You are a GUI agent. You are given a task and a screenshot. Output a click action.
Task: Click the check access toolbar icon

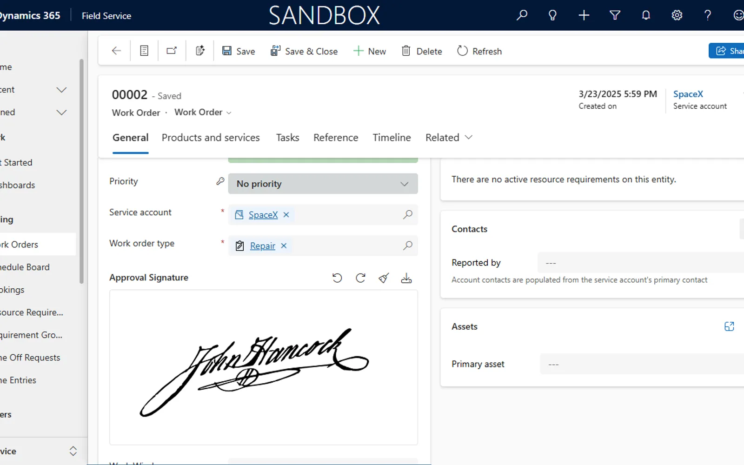tap(200, 51)
